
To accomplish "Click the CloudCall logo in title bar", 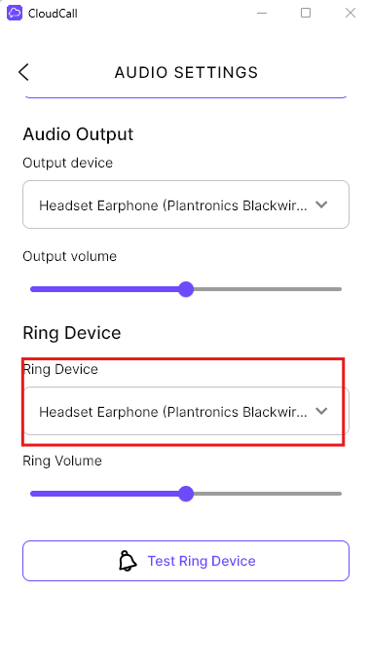I will tap(14, 14).
